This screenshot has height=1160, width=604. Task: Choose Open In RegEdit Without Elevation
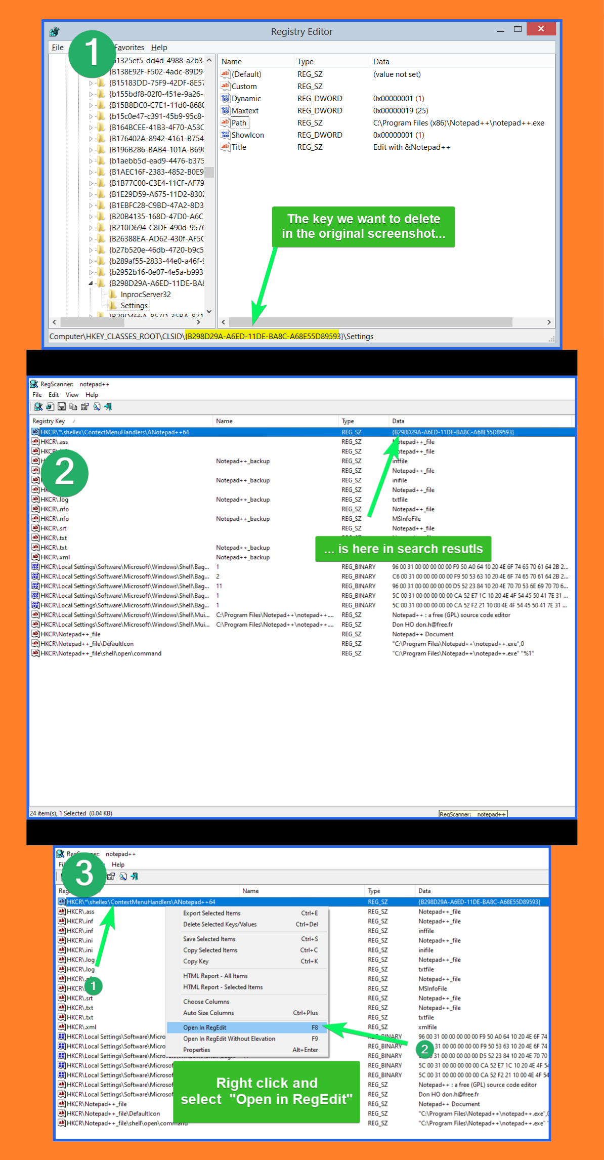click(248, 1039)
